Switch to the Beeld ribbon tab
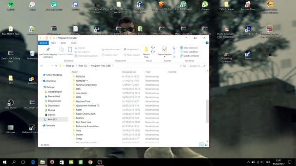Image resolution: width=296 pixels, height=166 pixels. (74, 43)
